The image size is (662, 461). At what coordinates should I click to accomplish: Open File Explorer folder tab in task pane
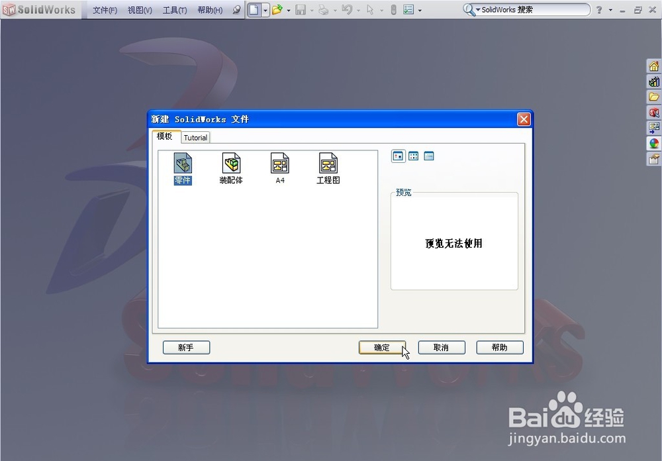point(654,97)
